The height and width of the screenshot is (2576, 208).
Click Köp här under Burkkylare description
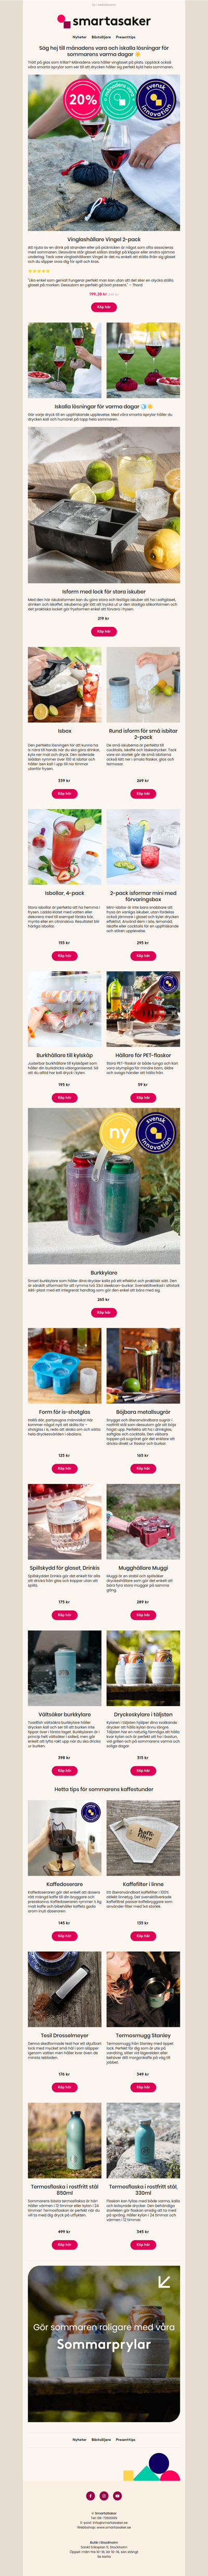coord(103,1312)
